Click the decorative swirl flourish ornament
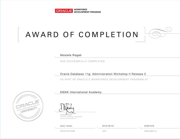180x139 pixels. click(x=160, y=33)
